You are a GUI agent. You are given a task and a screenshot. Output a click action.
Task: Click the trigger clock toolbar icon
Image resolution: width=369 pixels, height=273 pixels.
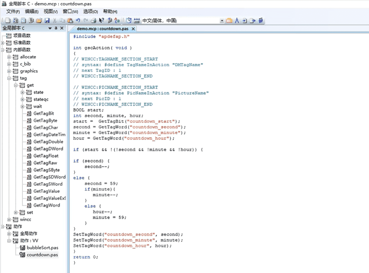pos(129,21)
